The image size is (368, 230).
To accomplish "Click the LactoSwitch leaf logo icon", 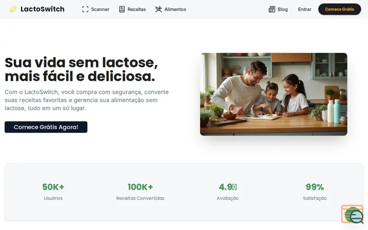I will pos(13,9).
